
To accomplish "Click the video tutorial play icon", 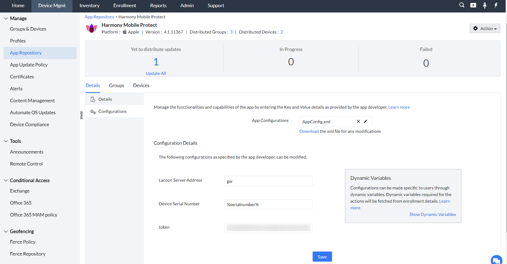I will coord(473,5).
